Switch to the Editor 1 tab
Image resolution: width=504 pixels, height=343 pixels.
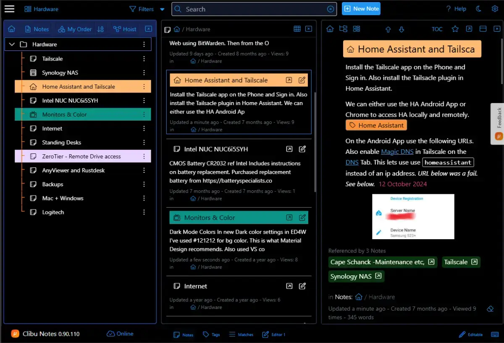(x=274, y=335)
